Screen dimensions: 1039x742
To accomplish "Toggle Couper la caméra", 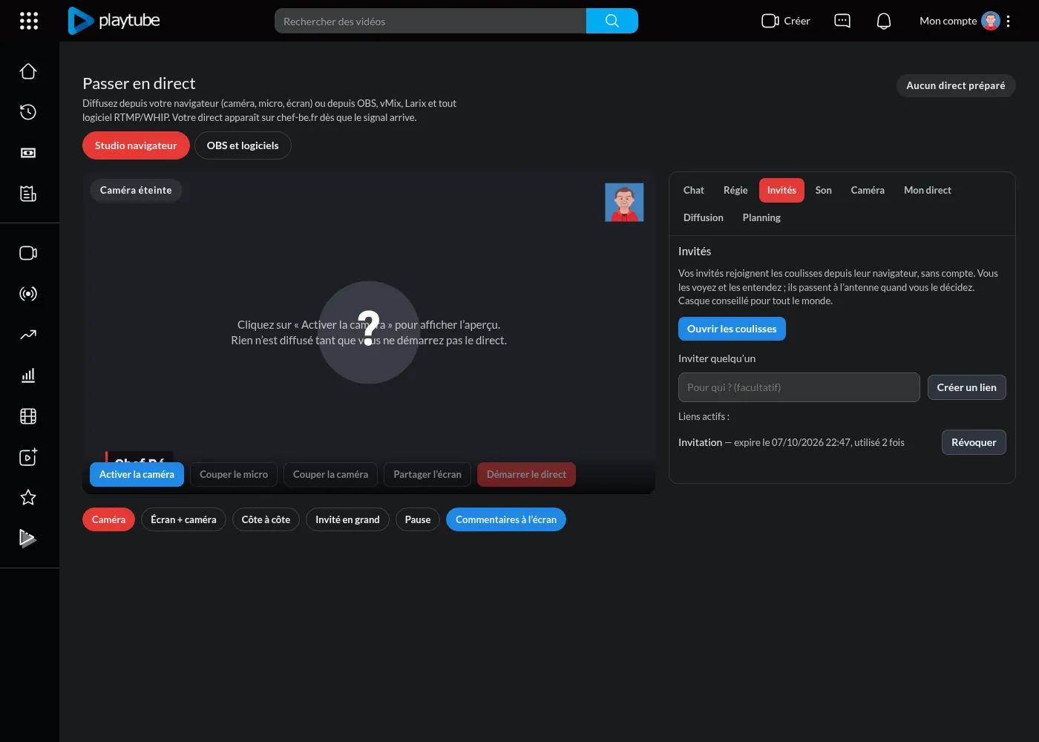I will coord(330,475).
